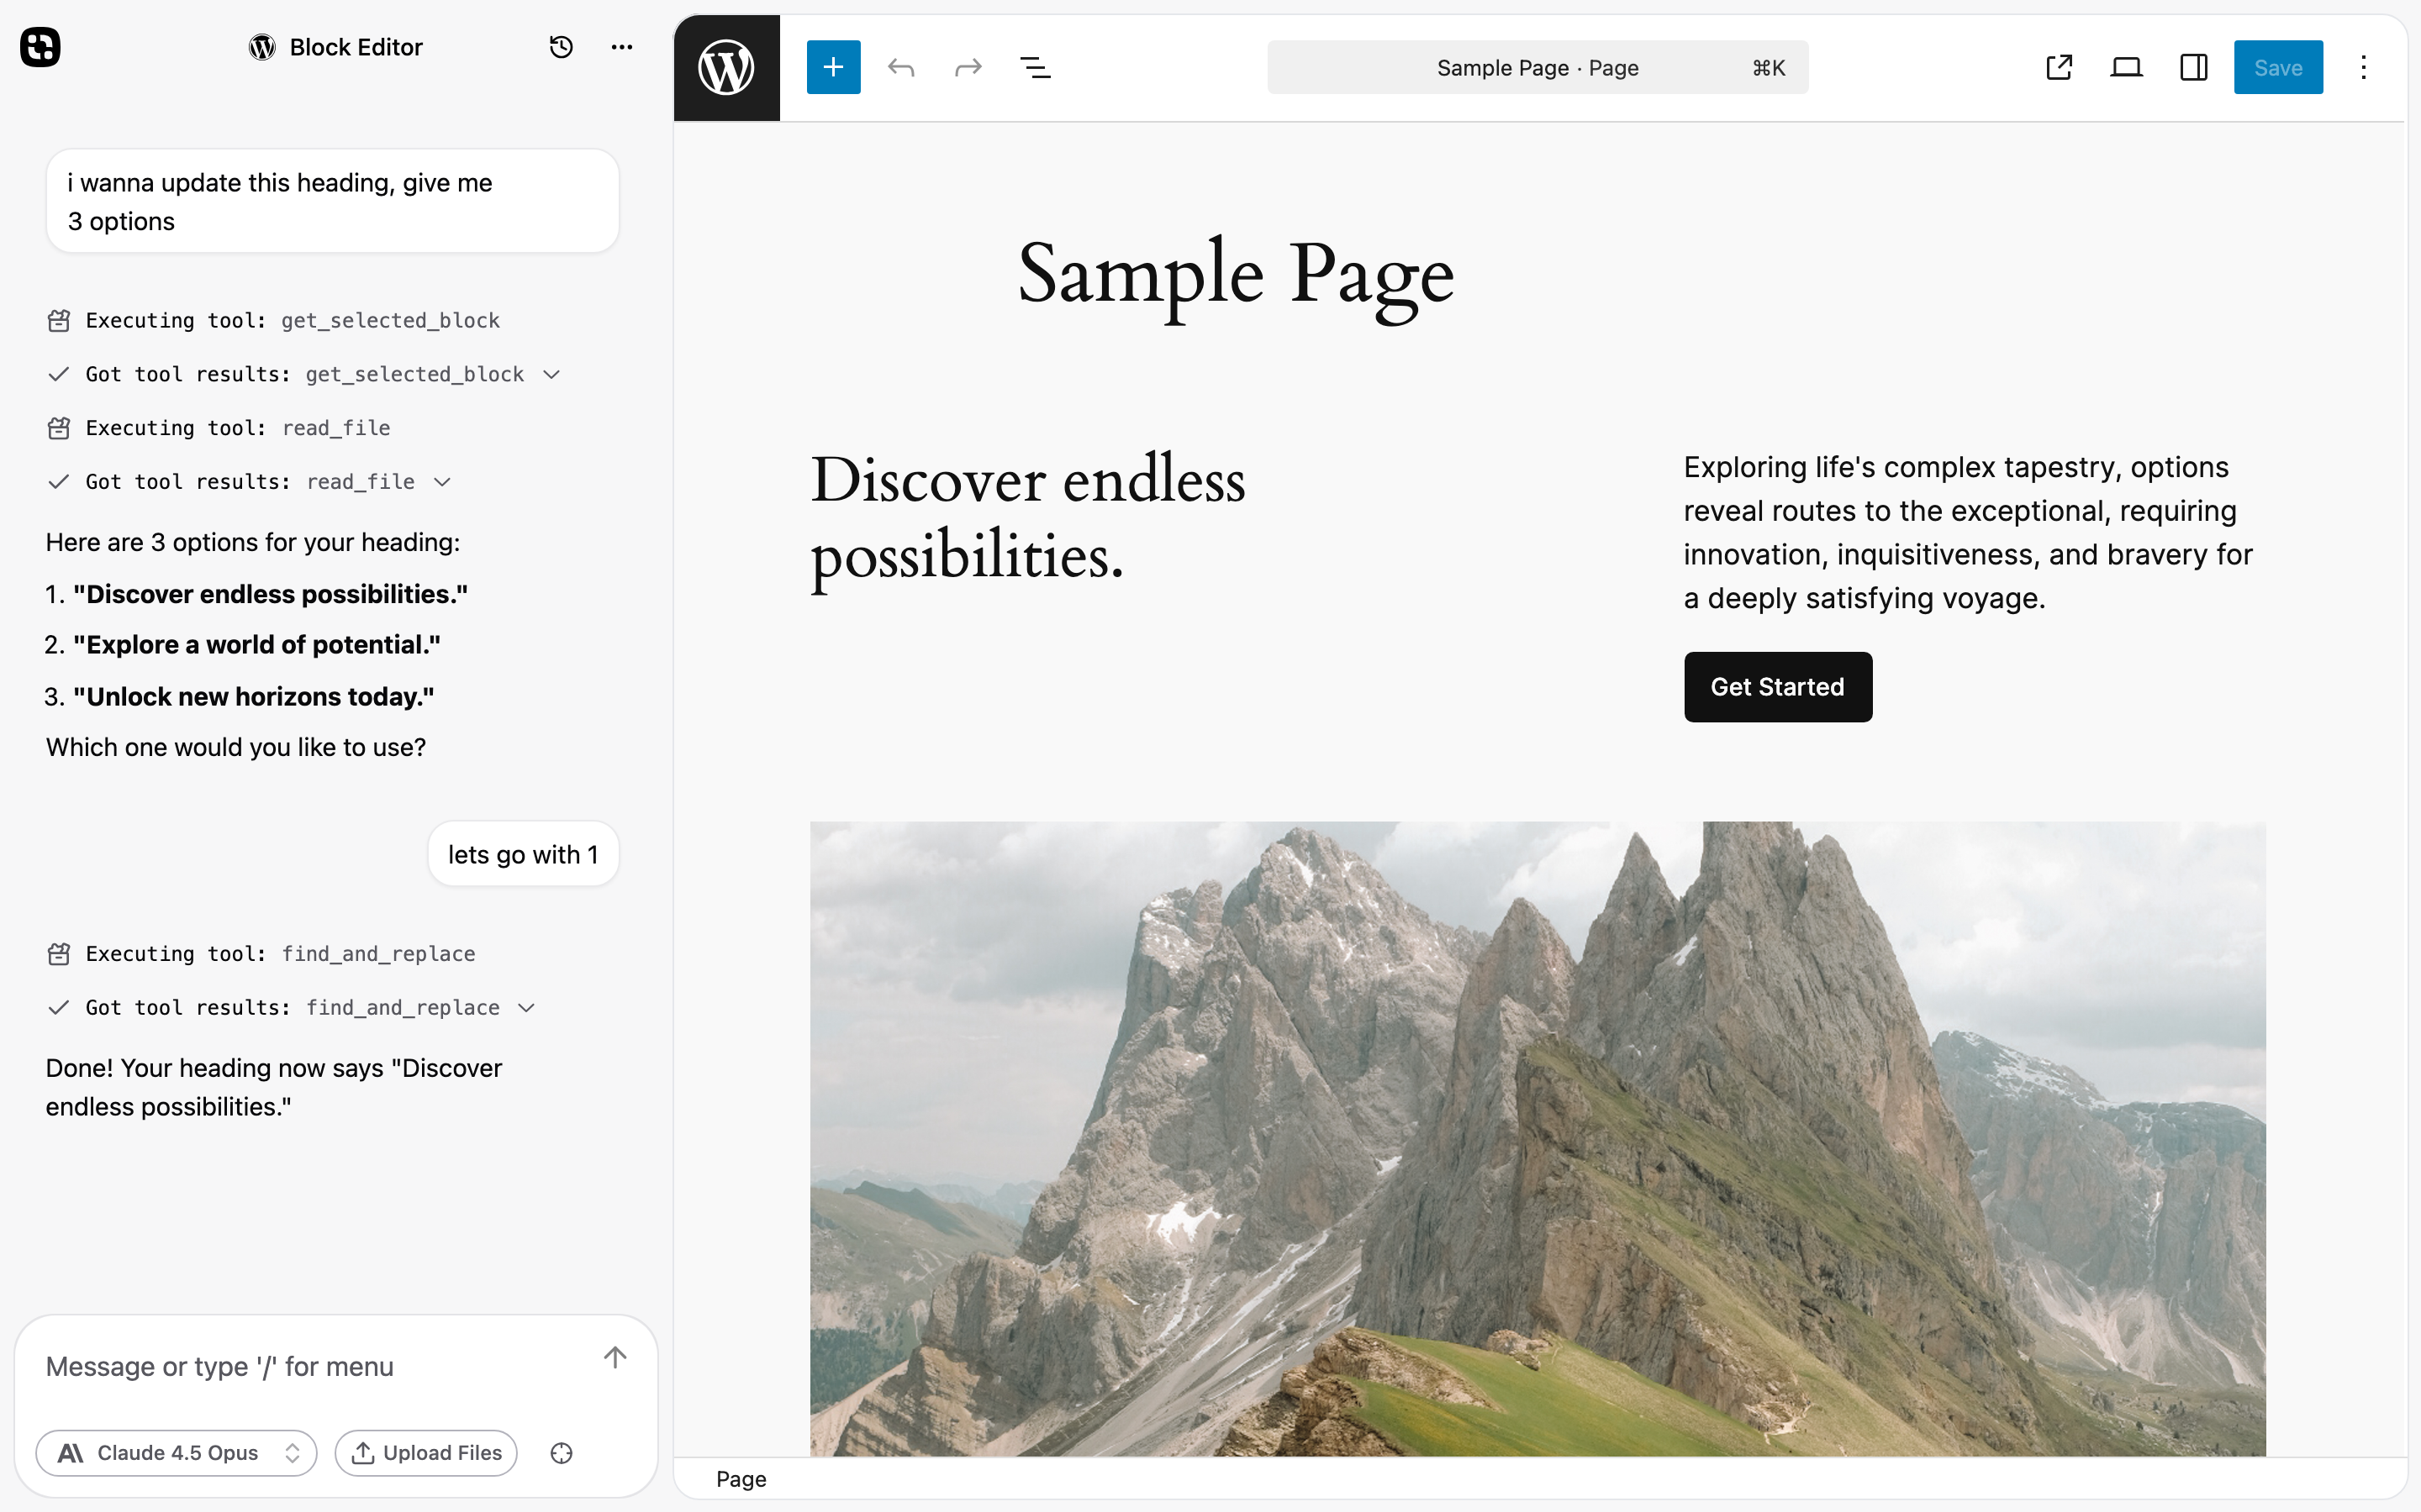Click the circular target icon near Upload Files
This screenshot has width=2421, height=1512.
(562, 1453)
